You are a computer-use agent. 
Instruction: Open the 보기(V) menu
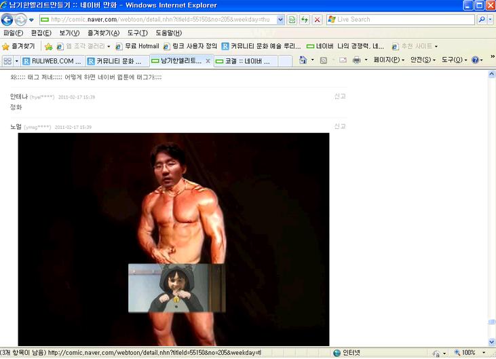coord(69,33)
